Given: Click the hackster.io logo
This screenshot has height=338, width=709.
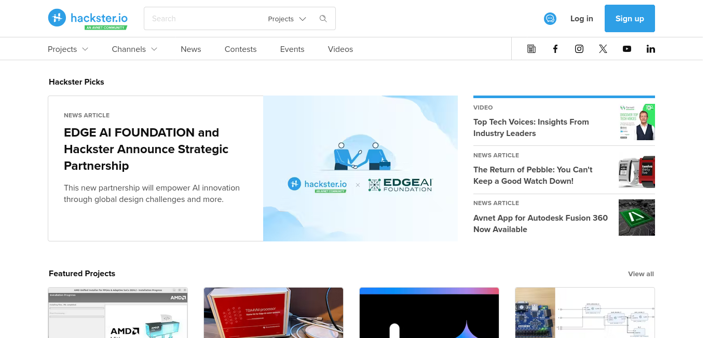Looking at the screenshot, I should point(88,19).
